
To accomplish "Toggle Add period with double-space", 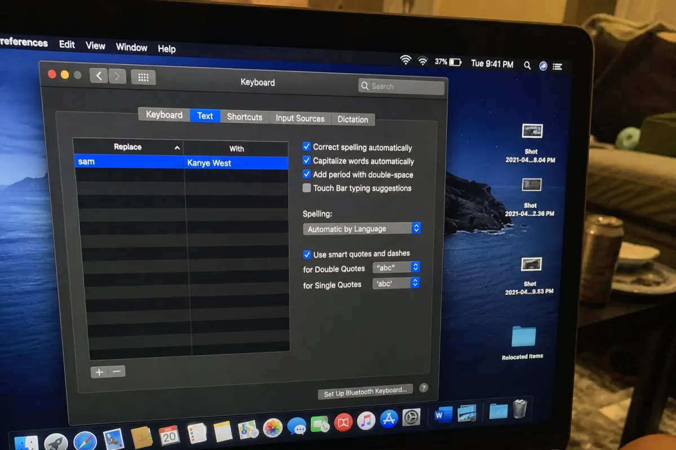I will coord(307,174).
